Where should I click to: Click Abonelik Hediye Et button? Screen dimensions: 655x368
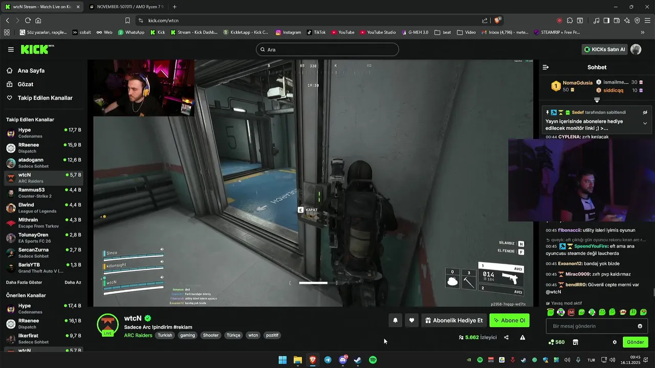(x=454, y=320)
